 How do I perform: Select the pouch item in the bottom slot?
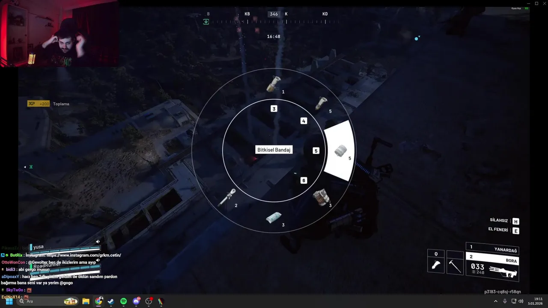click(274, 218)
